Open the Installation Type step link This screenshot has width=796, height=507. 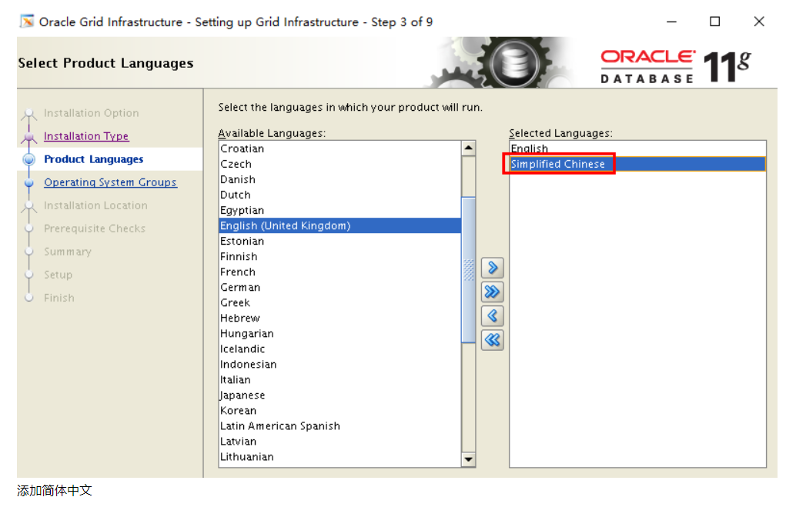pos(86,136)
